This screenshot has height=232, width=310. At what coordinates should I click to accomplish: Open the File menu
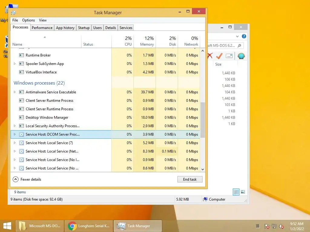15,20
